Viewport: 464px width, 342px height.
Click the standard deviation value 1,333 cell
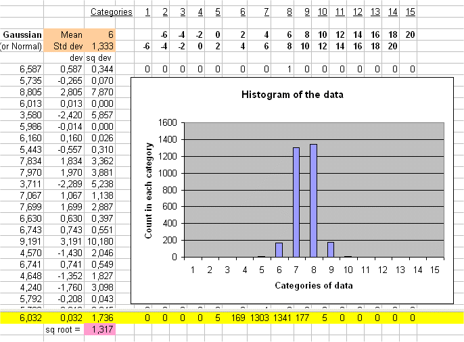click(103, 46)
